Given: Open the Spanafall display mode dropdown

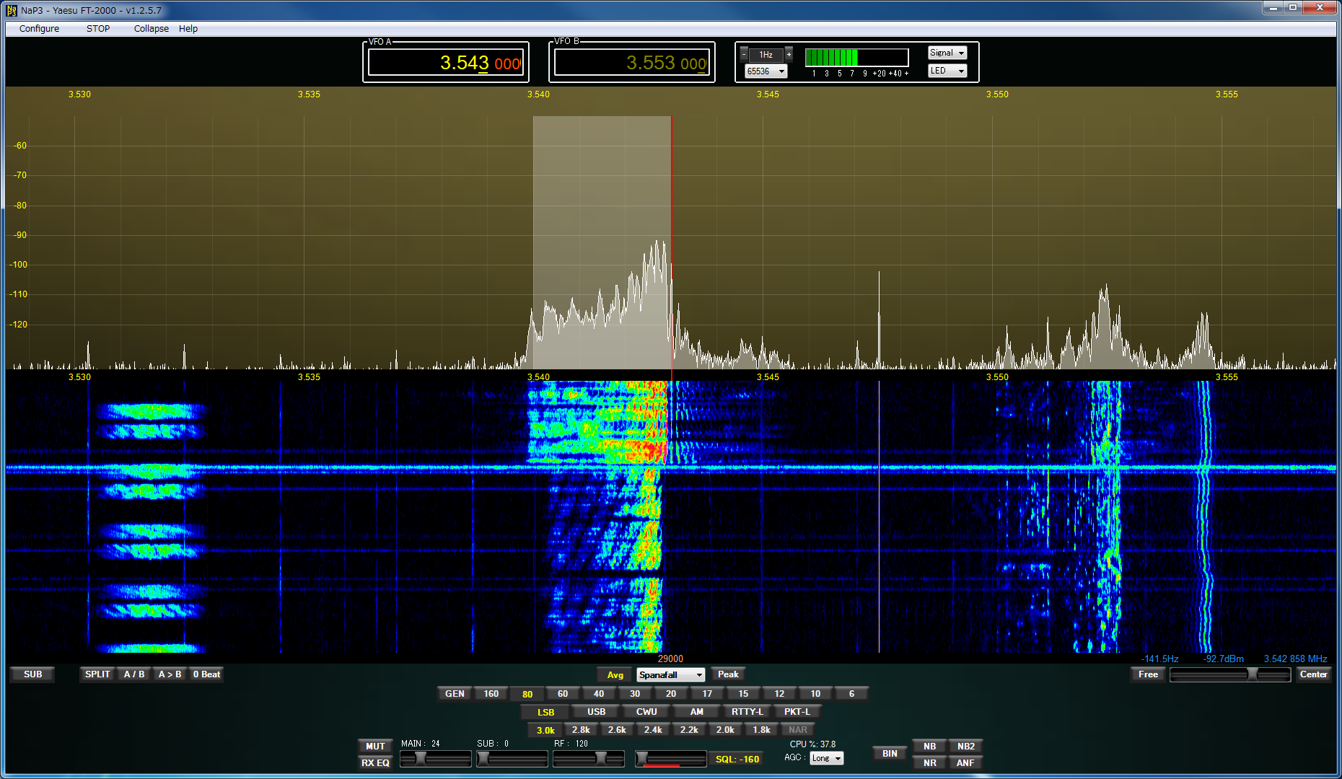Looking at the screenshot, I should 670,675.
